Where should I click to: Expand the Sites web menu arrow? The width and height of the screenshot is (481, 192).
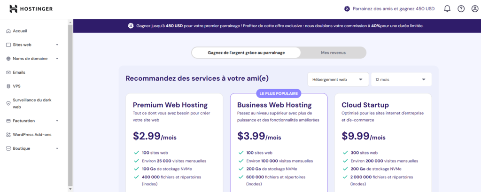pyautogui.click(x=57, y=45)
